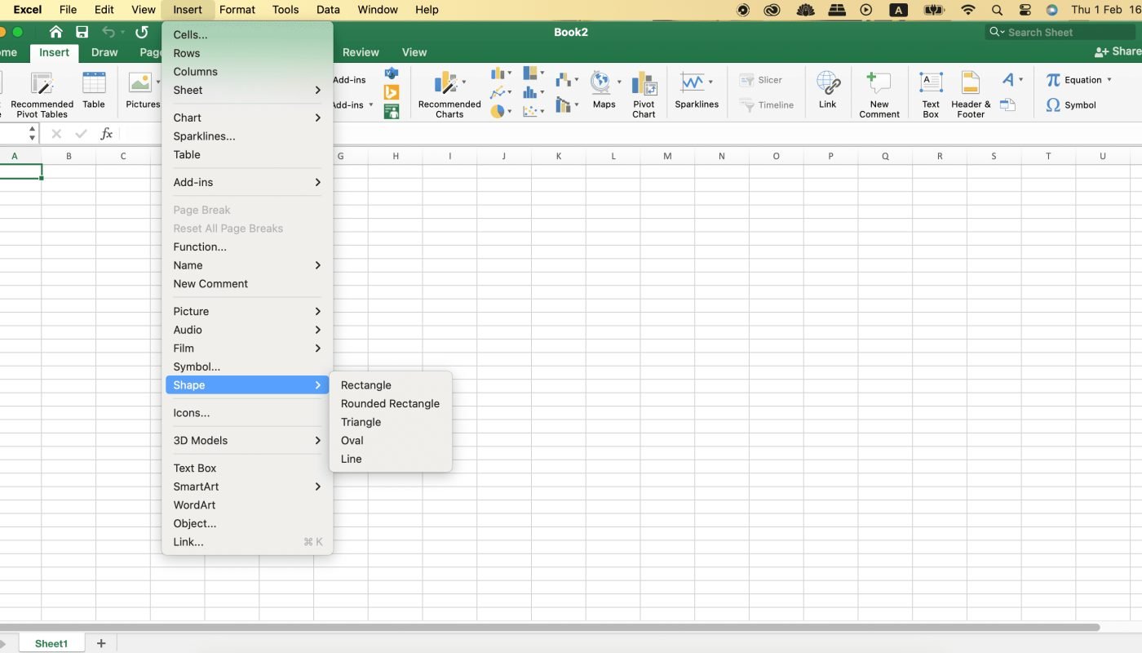The image size is (1142, 653).
Task: Choose Oval in the Shape submenu
Action: (352, 440)
